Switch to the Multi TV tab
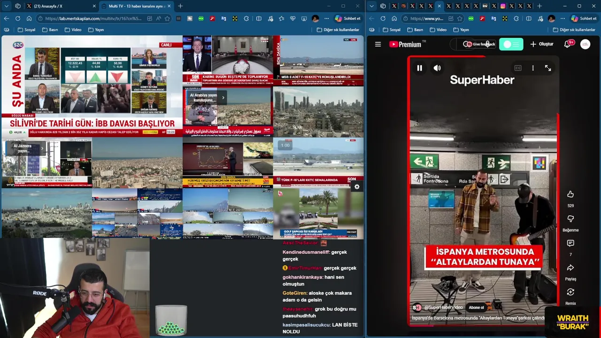The width and height of the screenshot is (601, 338). 136,6
